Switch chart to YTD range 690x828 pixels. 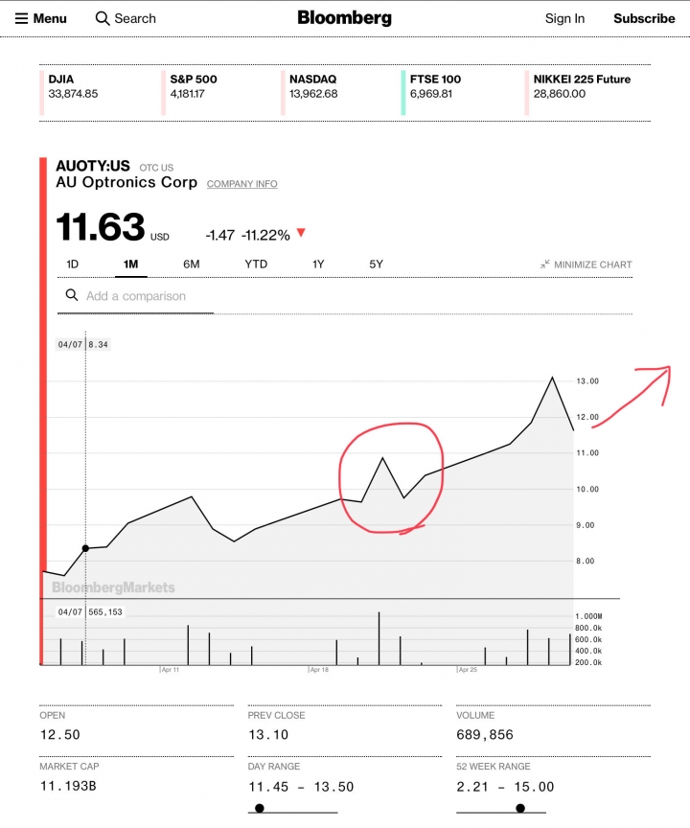coord(256,264)
